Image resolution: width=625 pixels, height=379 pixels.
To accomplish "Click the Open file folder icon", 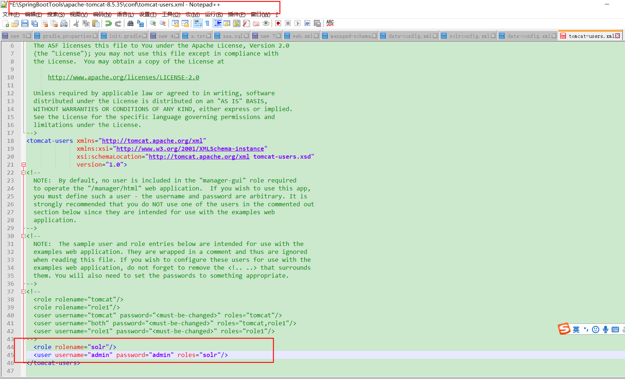I will coord(15,24).
